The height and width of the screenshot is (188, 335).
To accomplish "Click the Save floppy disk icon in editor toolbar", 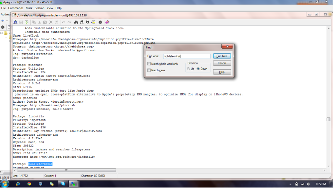I will click(21, 22).
